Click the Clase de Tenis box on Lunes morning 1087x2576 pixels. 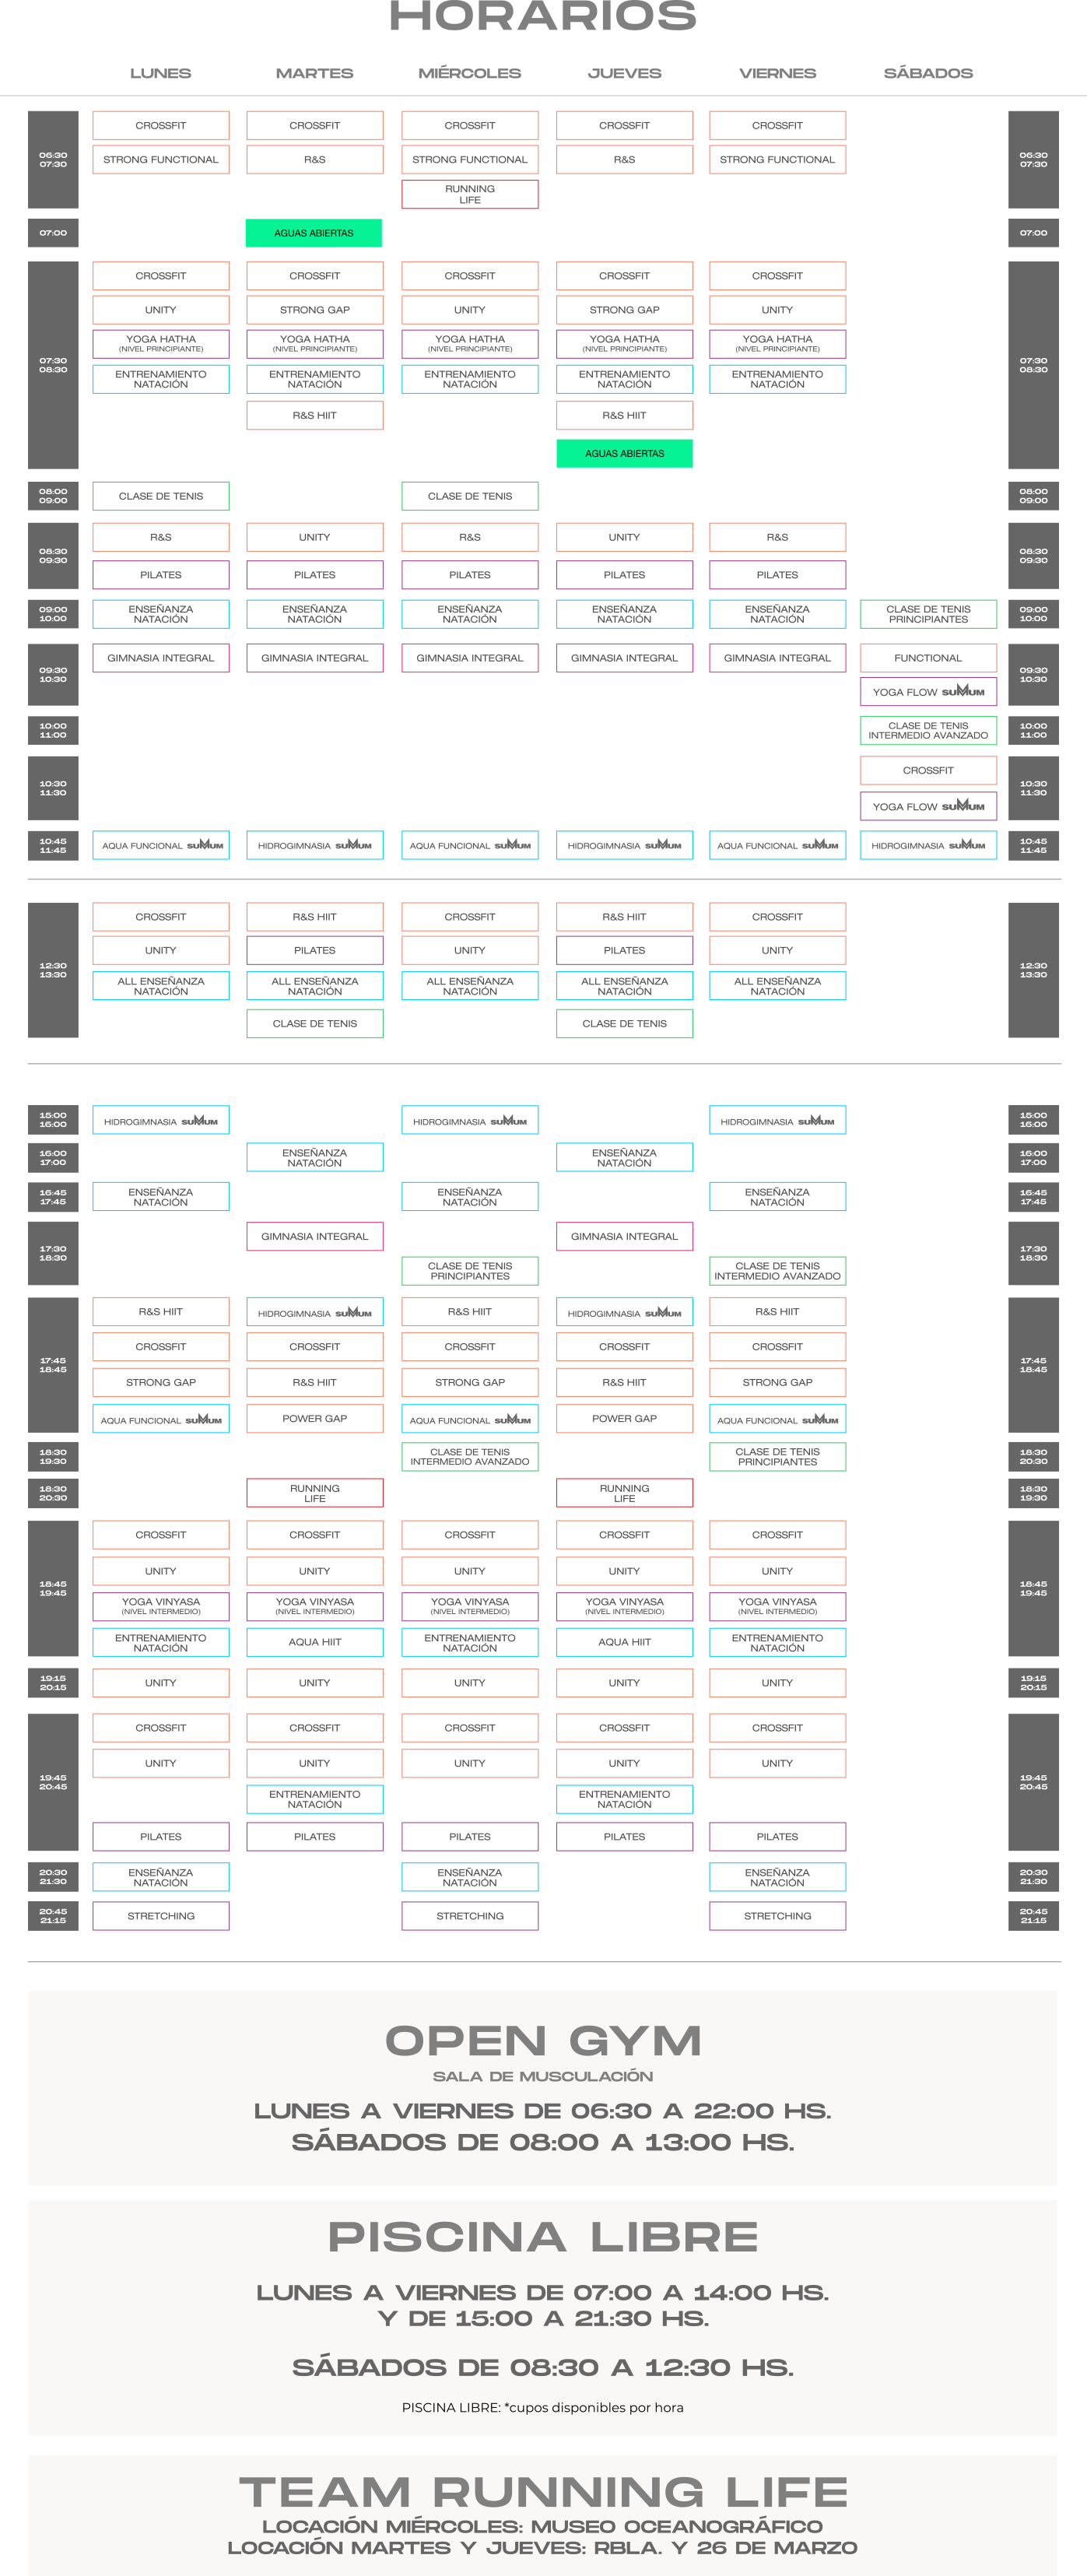pos(161,496)
